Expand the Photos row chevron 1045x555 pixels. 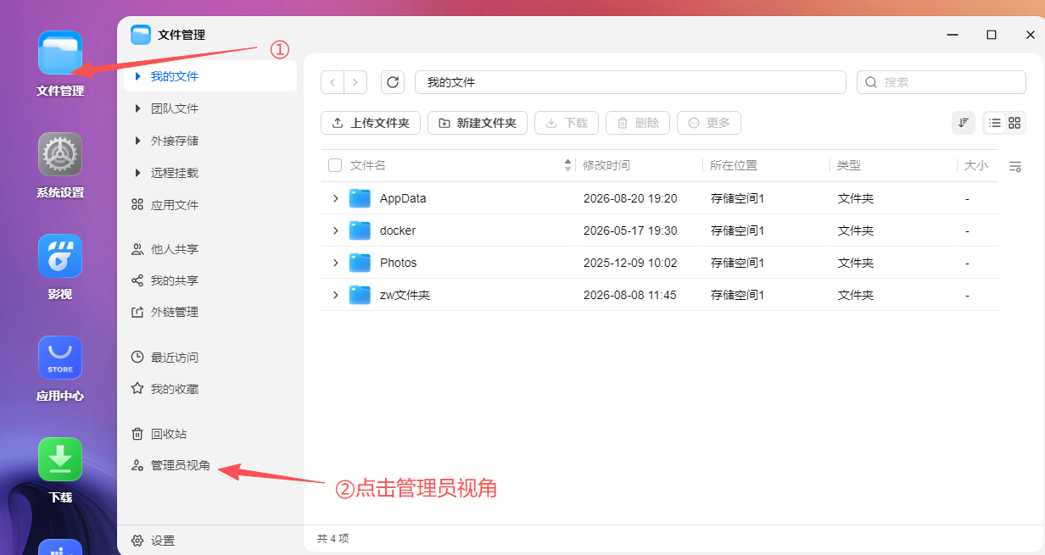click(x=335, y=263)
